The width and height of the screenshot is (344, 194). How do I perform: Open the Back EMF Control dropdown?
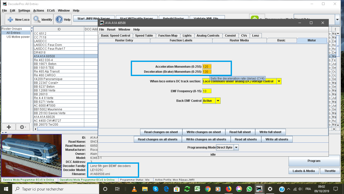pyautogui.click(x=218, y=101)
